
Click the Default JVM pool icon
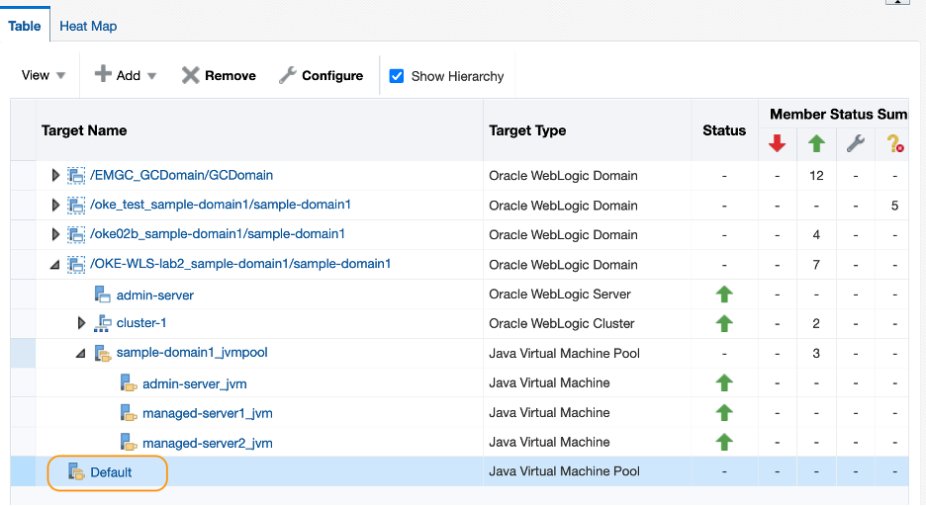(x=76, y=472)
